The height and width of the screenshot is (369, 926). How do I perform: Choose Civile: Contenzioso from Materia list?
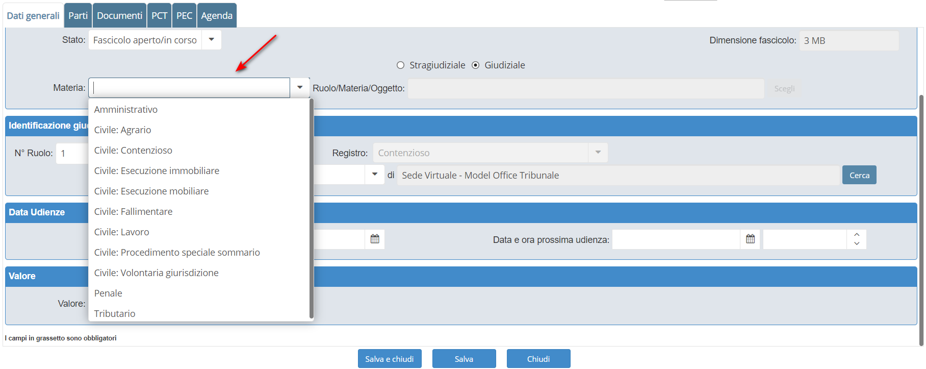point(133,151)
